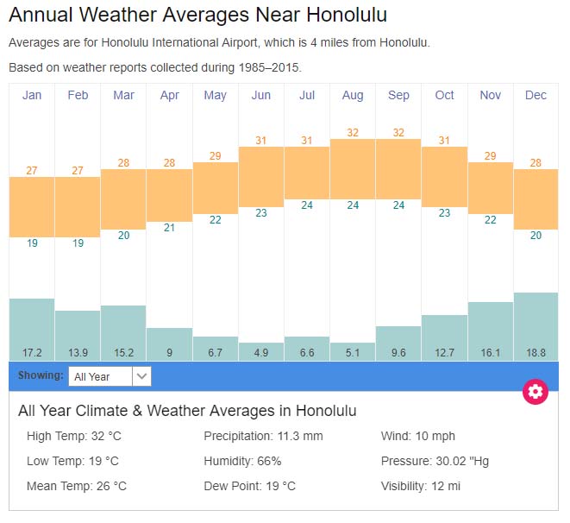Image resolution: width=570 pixels, height=523 pixels.
Task: Choose the Mar month label
Action: (123, 95)
